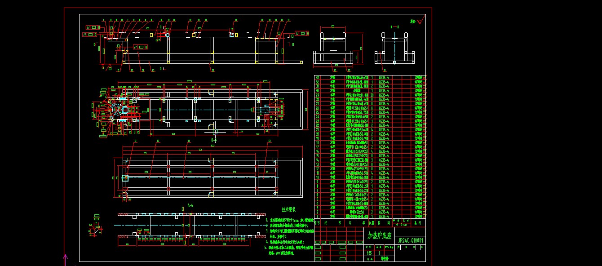Click the 加热炉底座 title text in title block
This screenshot has height=266, width=602.
coord(379,235)
